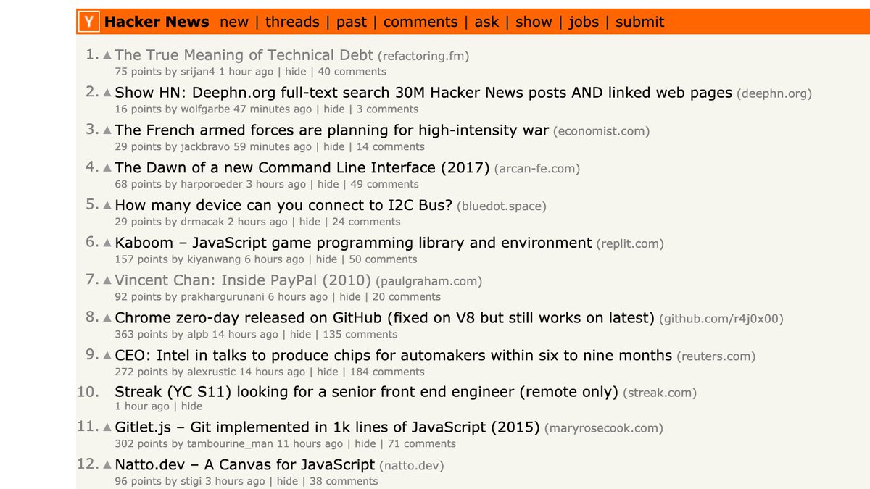Image resolution: width=870 pixels, height=489 pixels.
Task: Filter by site github.com/r4j0x00
Action: [x=721, y=319]
